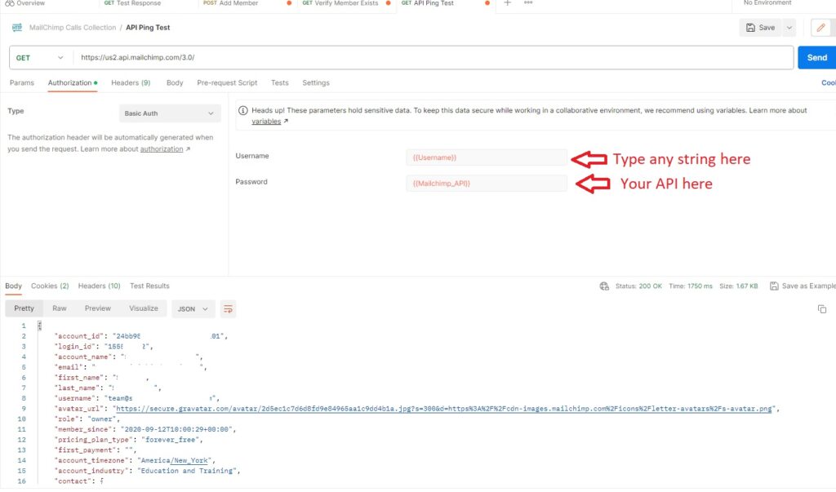Switch to the Verify Member Exists tab

point(340,3)
